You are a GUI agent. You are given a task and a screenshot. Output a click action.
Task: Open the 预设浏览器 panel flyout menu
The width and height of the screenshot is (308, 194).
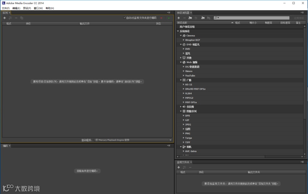click(x=302, y=12)
